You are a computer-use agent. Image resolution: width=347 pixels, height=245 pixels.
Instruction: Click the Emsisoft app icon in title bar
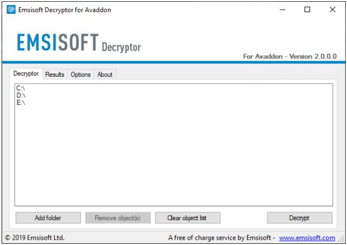11,10
